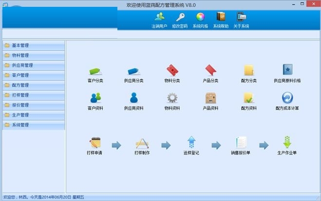The height and width of the screenshot is (201, 321).
Task: Expand 物料管理 sidebar section
Action: click(x=34, y=56)
